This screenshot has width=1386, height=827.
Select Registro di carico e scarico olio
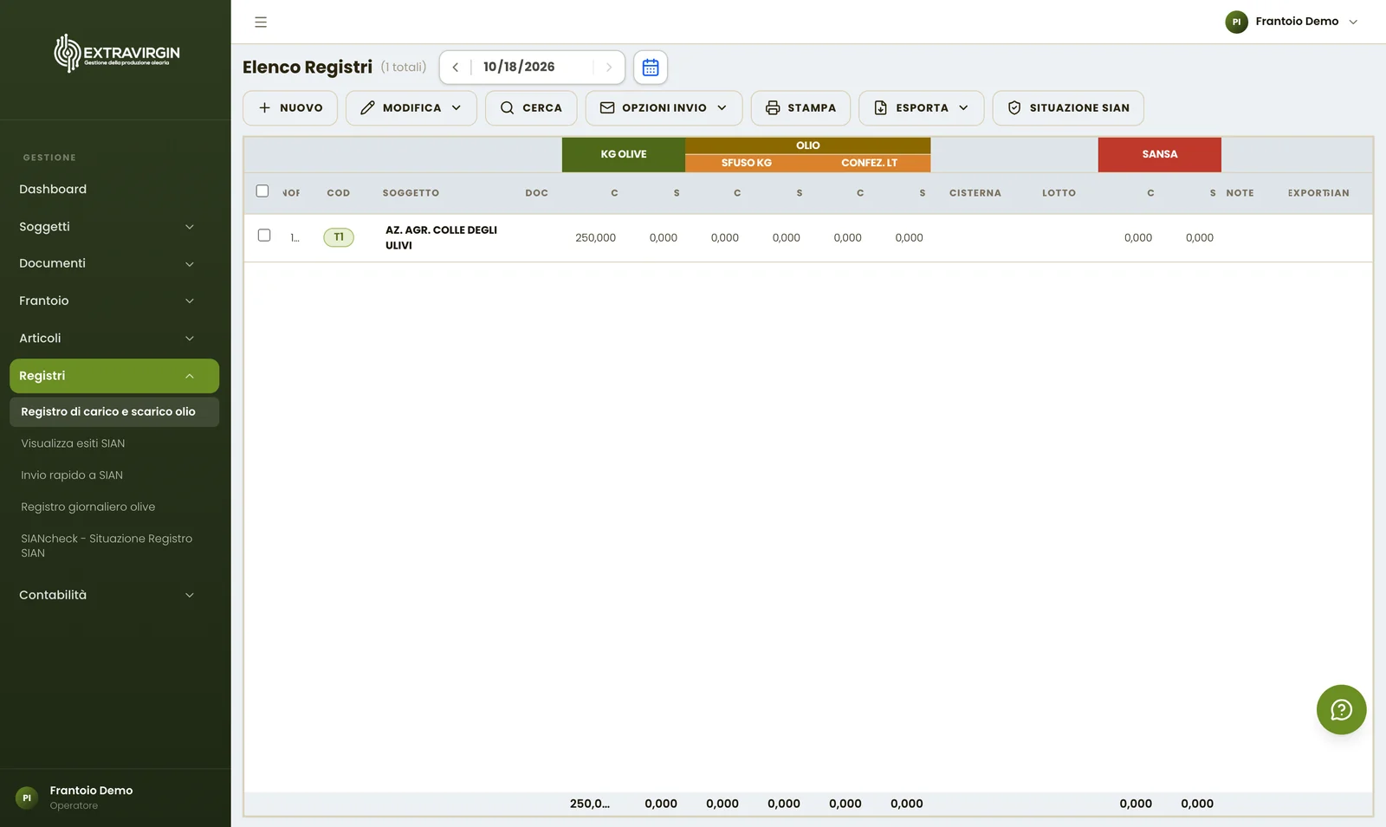[x=114, y=412]
